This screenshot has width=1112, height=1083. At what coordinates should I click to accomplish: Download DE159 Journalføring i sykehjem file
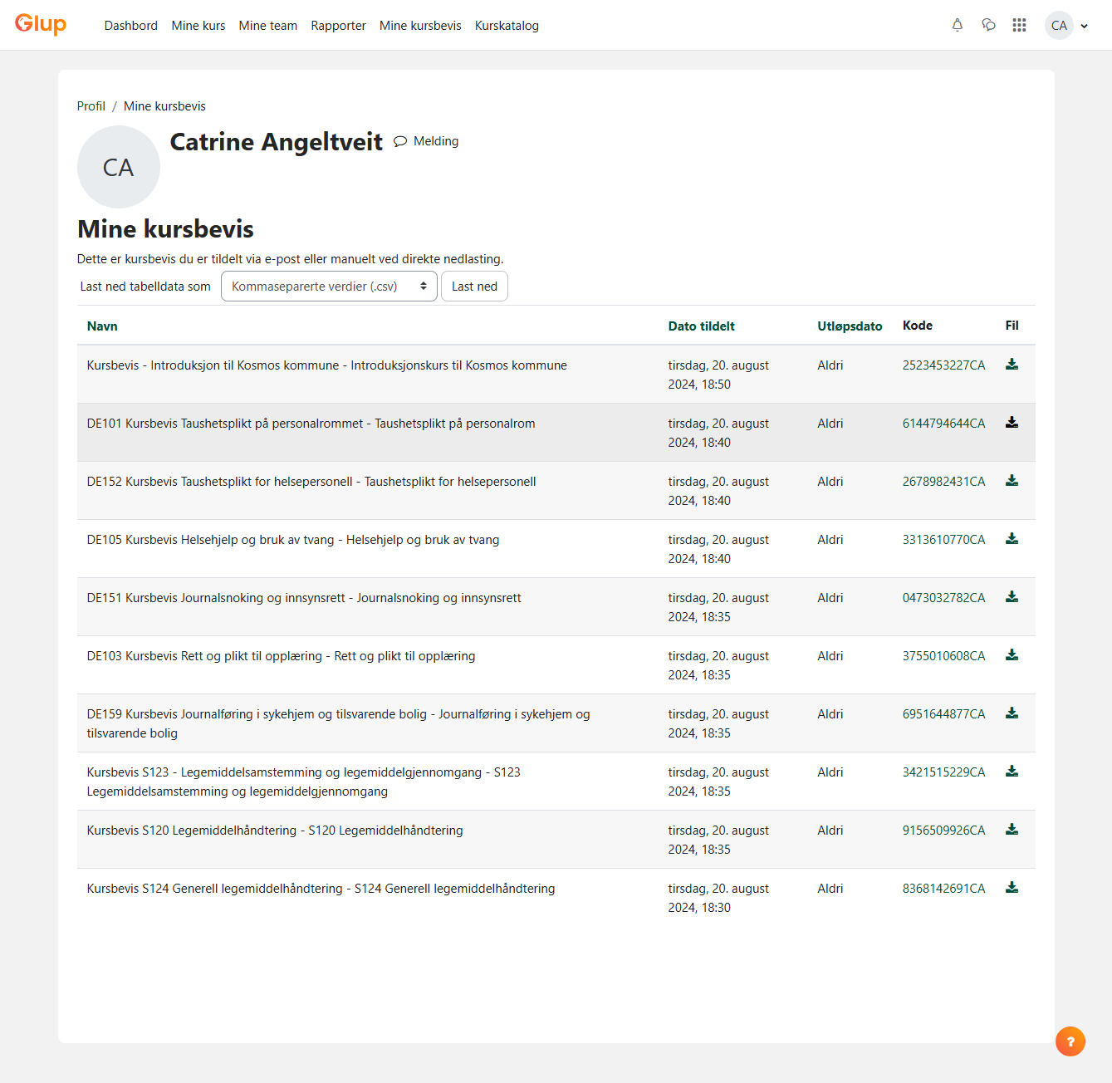(x=1012, y=713)
